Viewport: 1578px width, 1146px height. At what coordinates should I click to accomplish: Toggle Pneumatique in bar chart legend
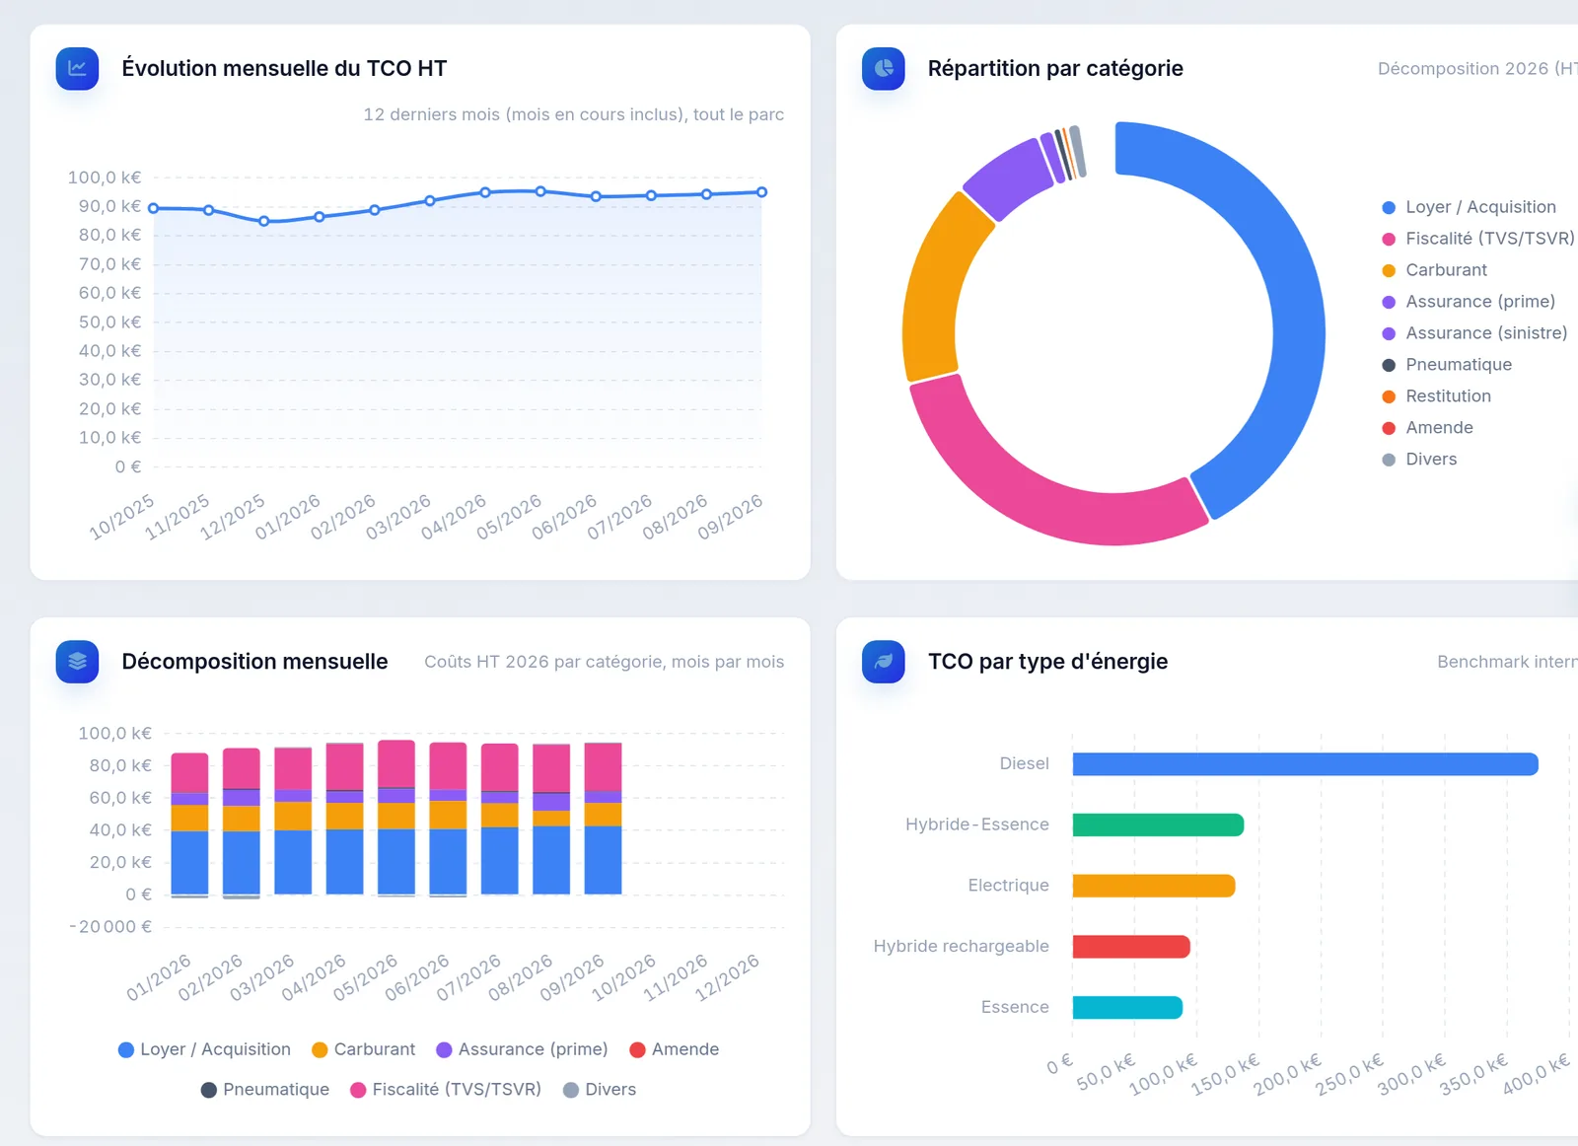tap(265, 1090)
